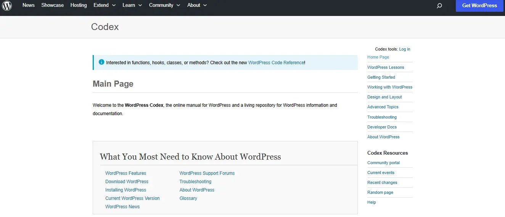Viewport: 505px width, 217px height.
Task: Open WordPress Support Forums link
Action: coord(207,173)
